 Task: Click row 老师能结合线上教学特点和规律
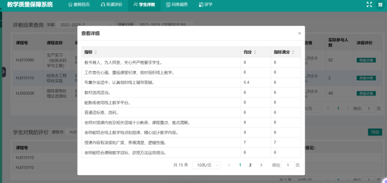click(x=191, y=132)
